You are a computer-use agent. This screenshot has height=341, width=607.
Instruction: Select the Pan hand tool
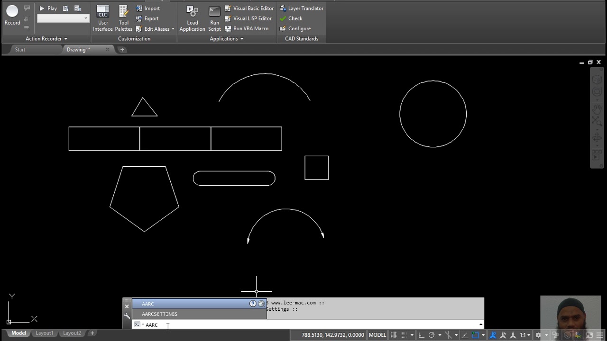point(597,108)
